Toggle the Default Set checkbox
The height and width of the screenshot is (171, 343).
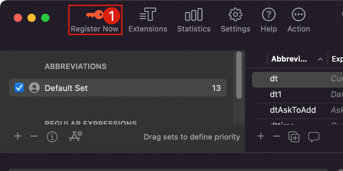(x=19, y=88)
